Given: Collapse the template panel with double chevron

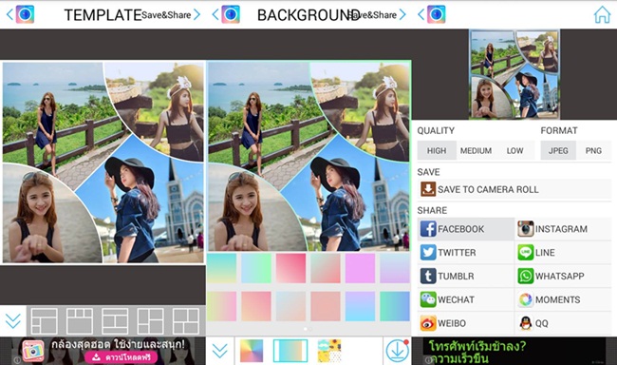Looking at the screenshot, I should click(13, 321).
